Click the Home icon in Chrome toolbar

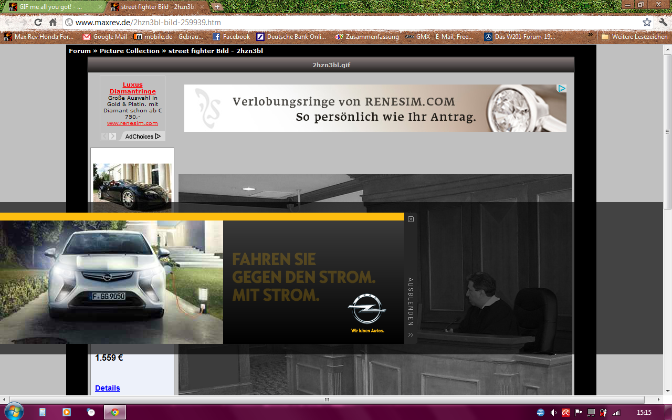52,23
